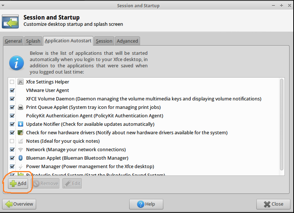Image resolution: width=294 pixels, height=213 pixels.
Task: Select the Update Notifier download icon
Action: (20, 124)
